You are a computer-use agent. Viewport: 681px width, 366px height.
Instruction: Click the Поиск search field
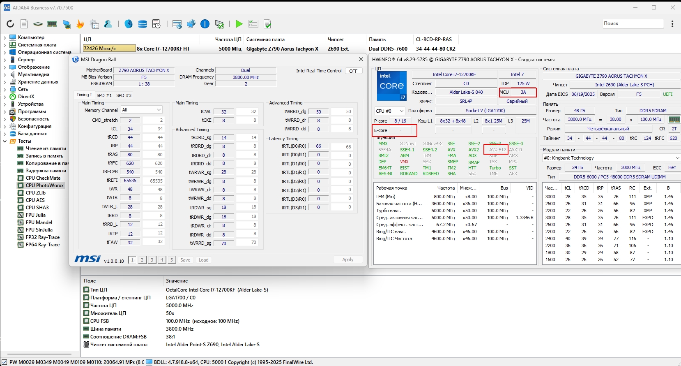tap(633, 23)
